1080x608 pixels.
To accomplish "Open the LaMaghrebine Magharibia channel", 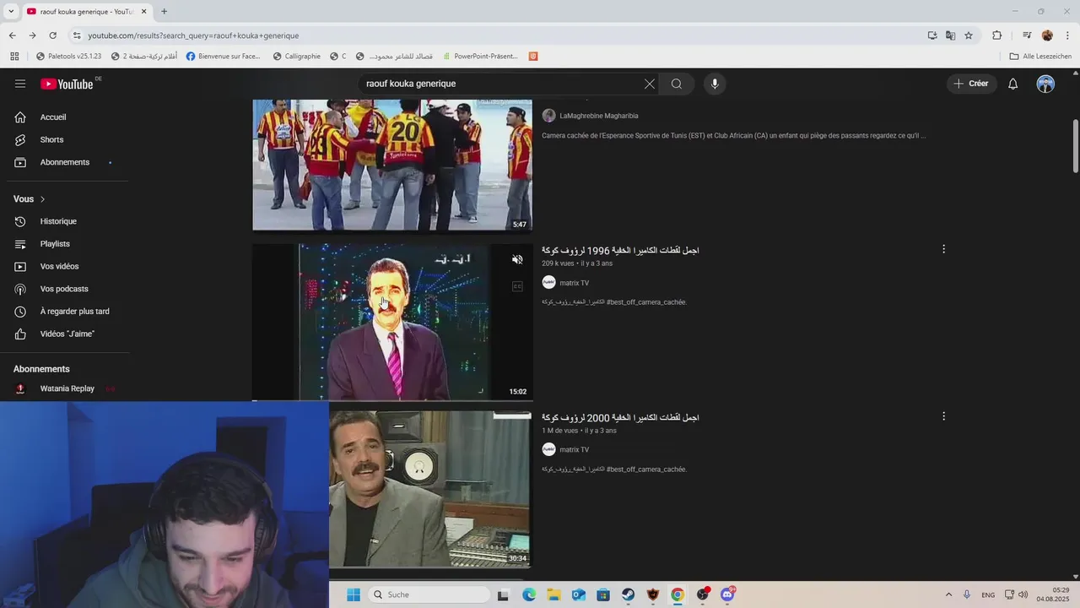I will pyautogui.click(x=598, y=116).
